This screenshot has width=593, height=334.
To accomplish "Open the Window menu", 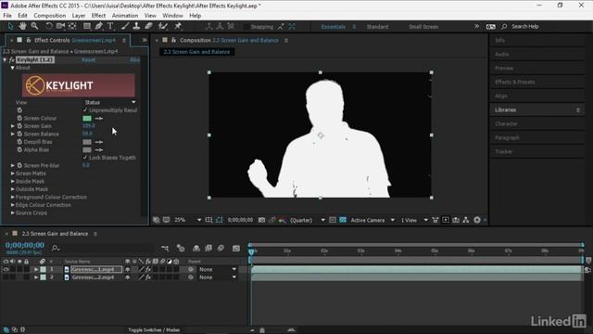I will click(x=172, y=16).
